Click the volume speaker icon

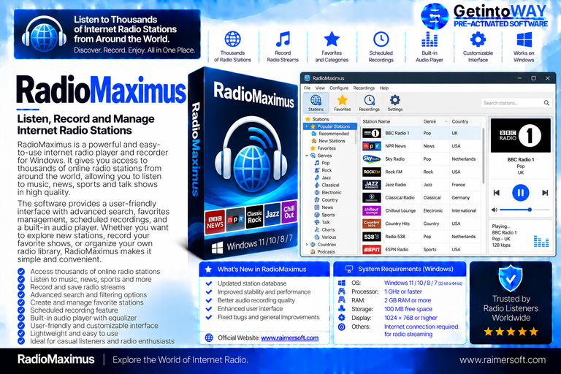[495, 210]
